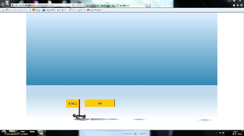
Task: Expand the first favorites bar item dropdown
Action: click(30, 10)
